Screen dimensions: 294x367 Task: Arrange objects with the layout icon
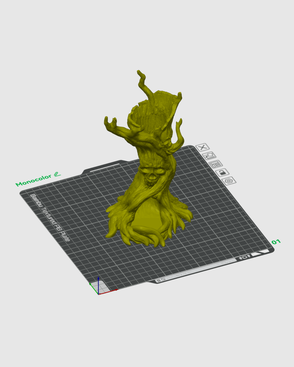click(216, 164)
